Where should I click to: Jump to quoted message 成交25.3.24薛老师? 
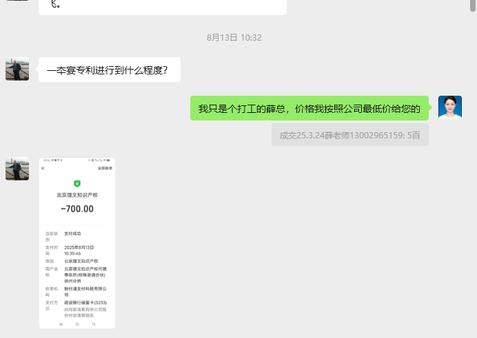[x=350, y=135]
